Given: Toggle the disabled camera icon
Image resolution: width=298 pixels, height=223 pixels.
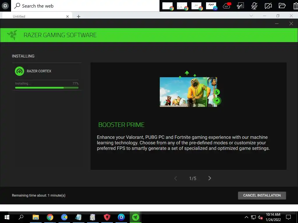Looking at the screenshot, I should (x=268, y=6).
